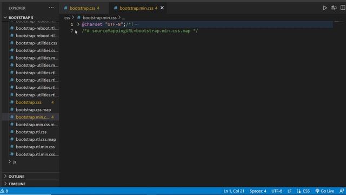The height and width of the screenshot is (195, 346).
Task: Unfold the collapsed code on line 1
Action: point(78,24)
